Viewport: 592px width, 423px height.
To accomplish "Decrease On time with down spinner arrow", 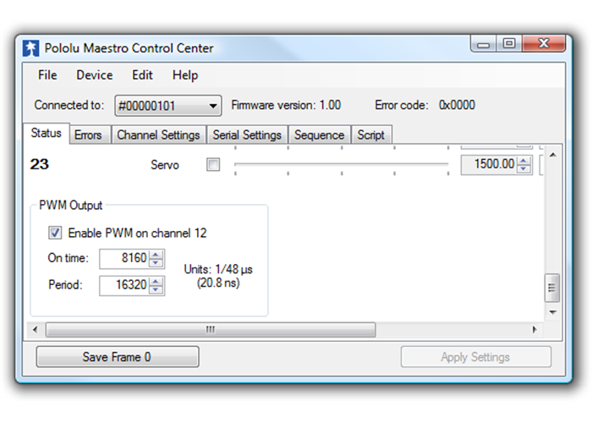I will [x=156, y=262].
